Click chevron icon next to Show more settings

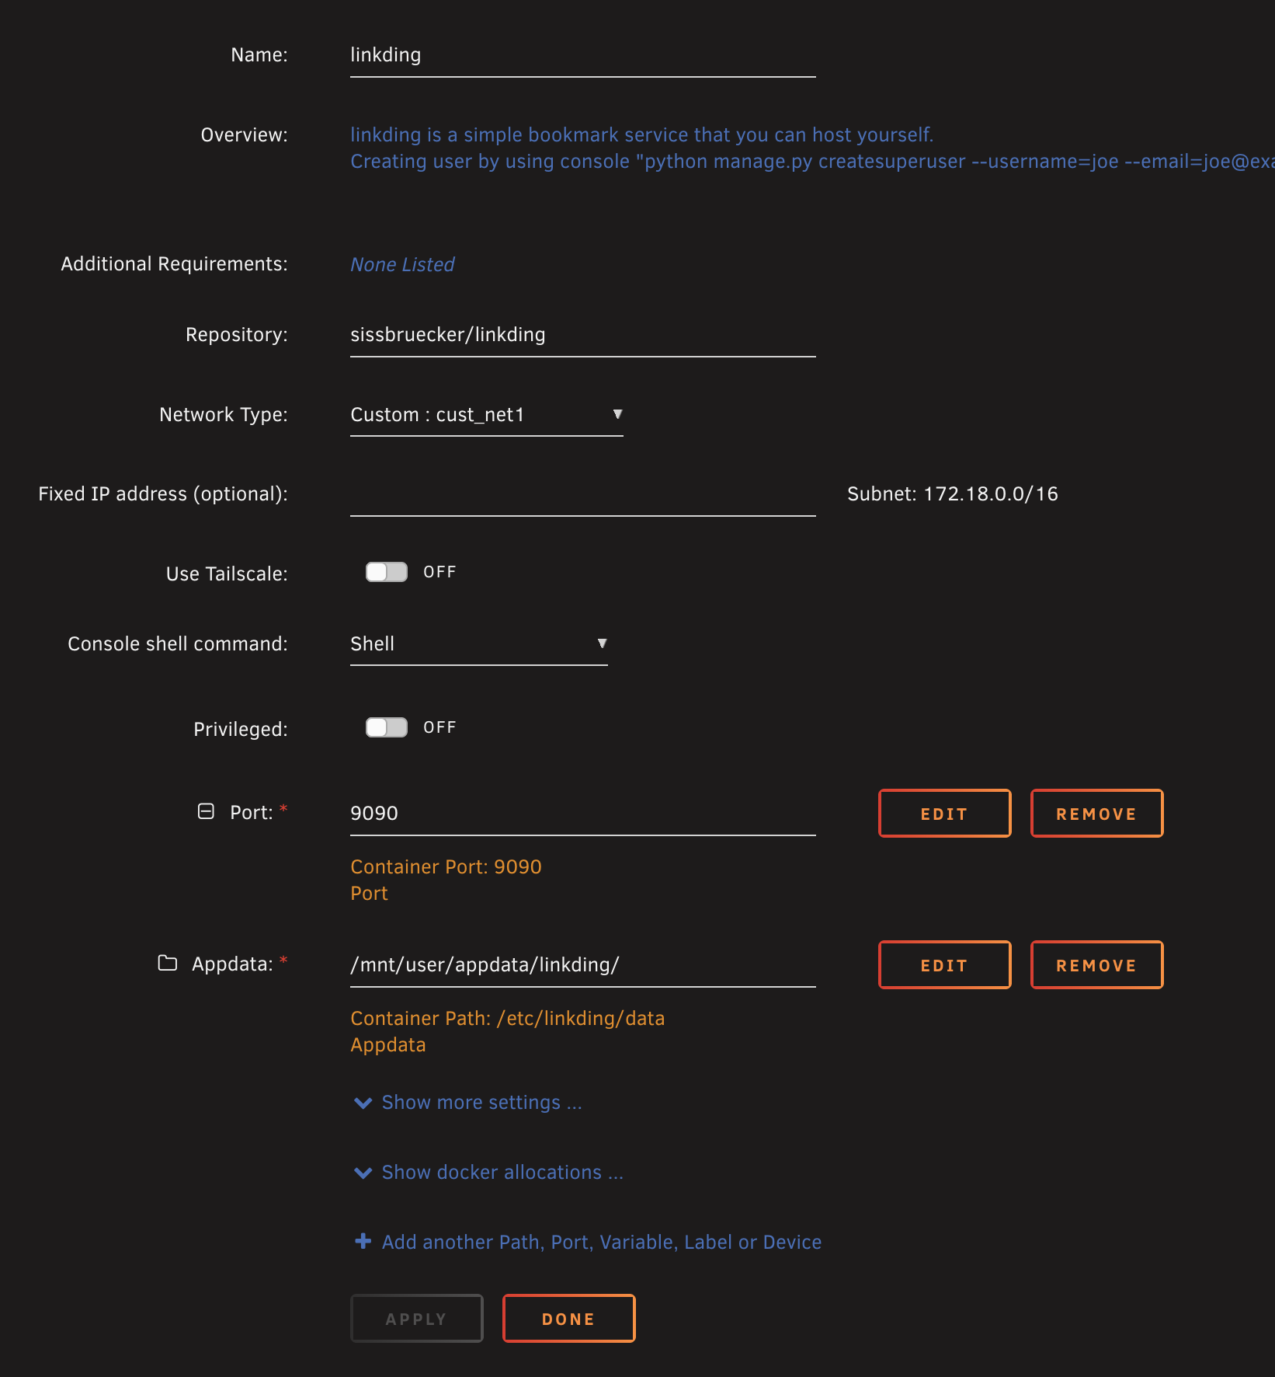(x=363, y=1103)
